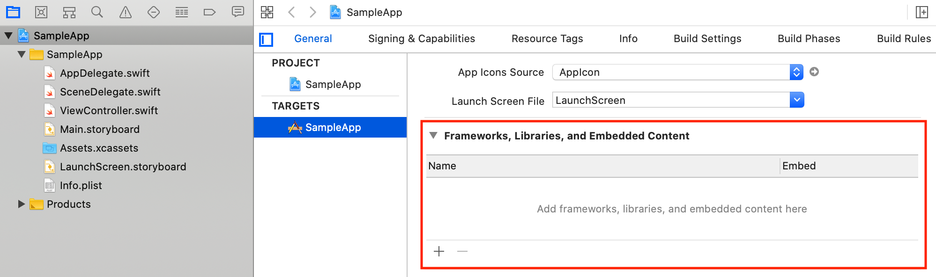Switch to the Build Rules tab

[904, 39]
